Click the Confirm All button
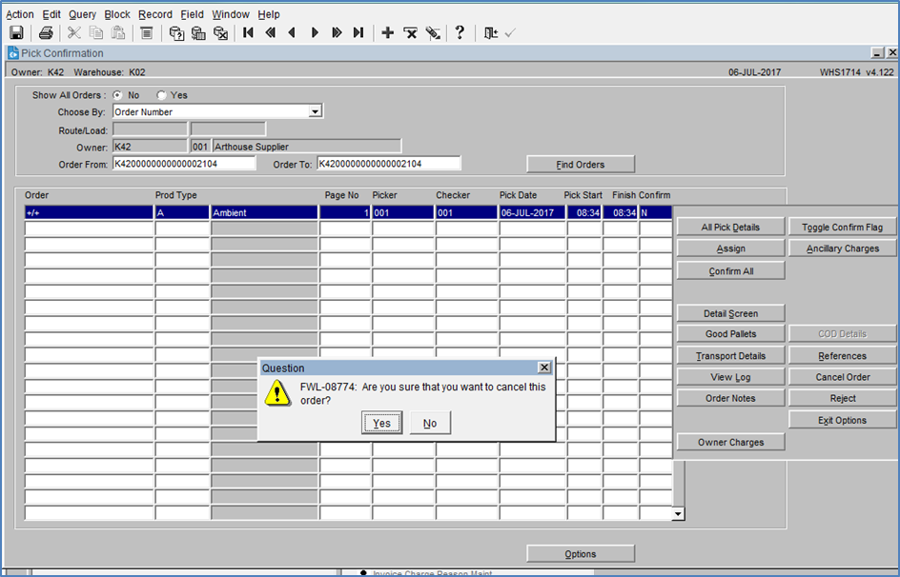Image resolution: width=900 pixels, height=577 pixels. pos(730,270)
